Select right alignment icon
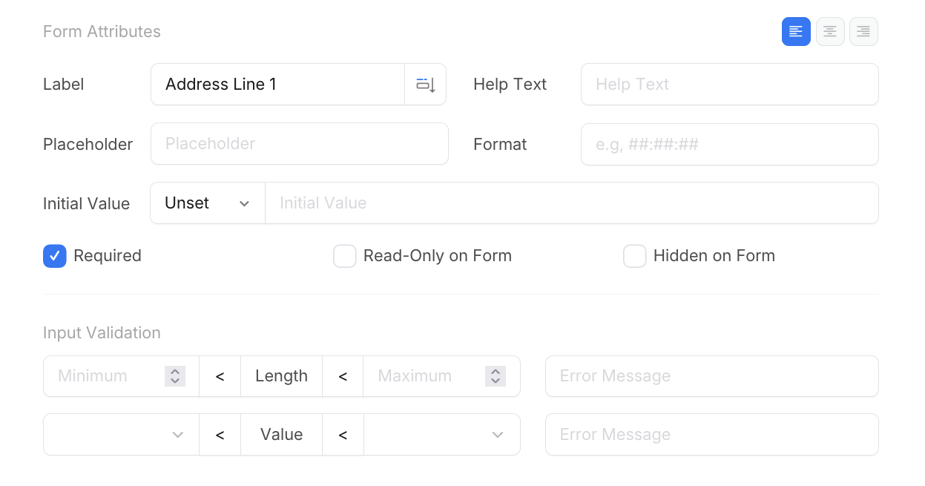 pyautogui.click(x=863, y=32)
